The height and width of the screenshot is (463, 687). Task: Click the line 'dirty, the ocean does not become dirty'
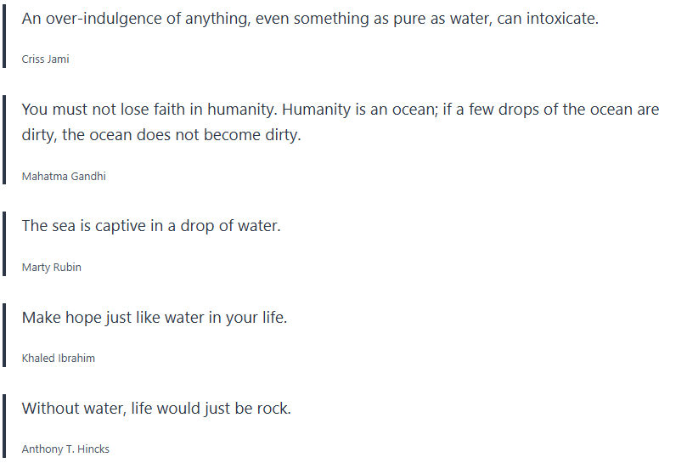[x=161, y=135]
